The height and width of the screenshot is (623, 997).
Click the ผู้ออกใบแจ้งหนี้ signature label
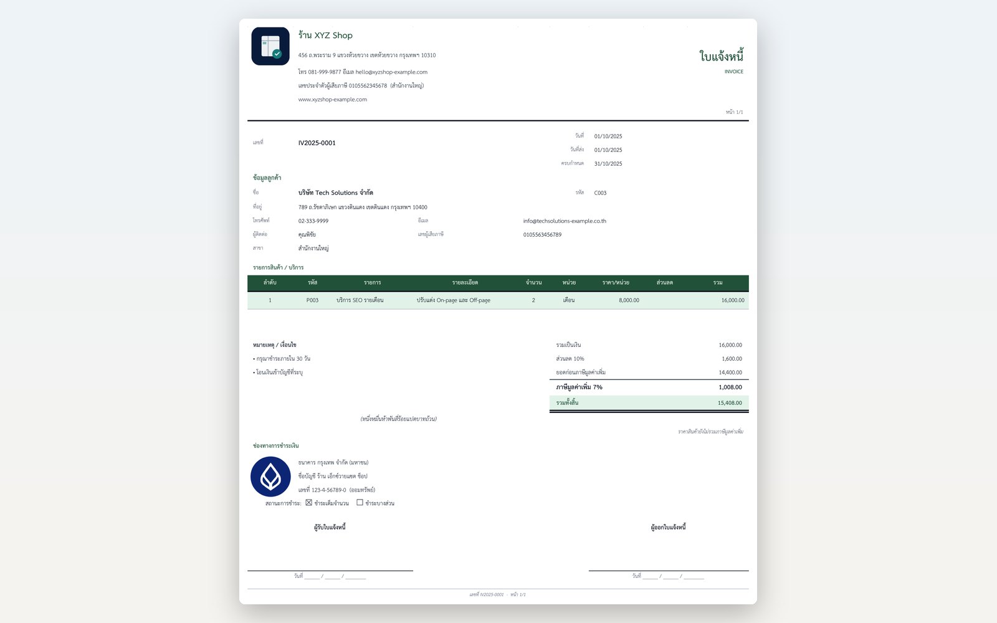(x=669, y=528)
